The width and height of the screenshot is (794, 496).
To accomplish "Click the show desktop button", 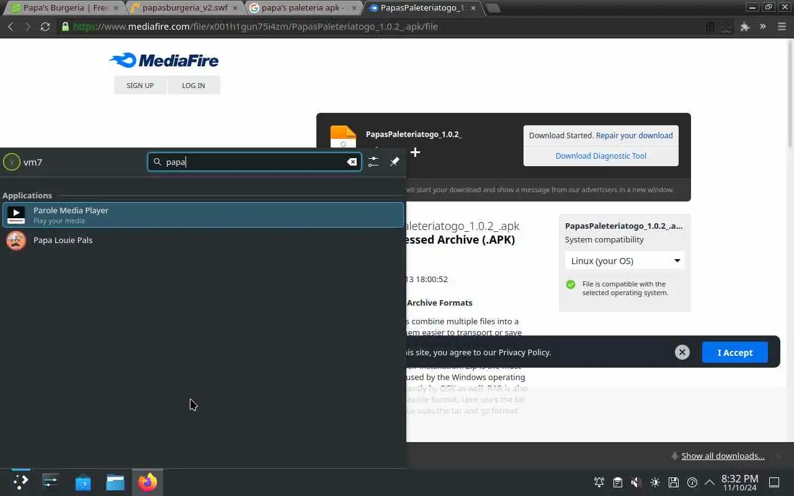I will click(774, 482).
